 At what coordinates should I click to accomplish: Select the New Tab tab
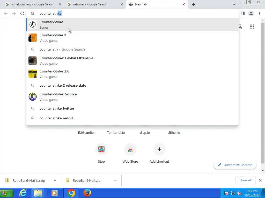point(141,4)
